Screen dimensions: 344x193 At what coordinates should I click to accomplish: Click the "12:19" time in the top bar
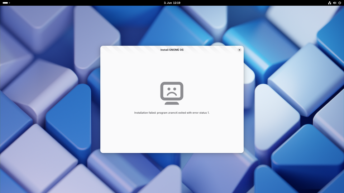tap(177, 3)
